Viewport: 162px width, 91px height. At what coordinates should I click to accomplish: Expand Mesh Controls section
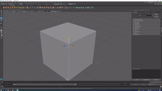pyautogui.click(x=146, y=22)
